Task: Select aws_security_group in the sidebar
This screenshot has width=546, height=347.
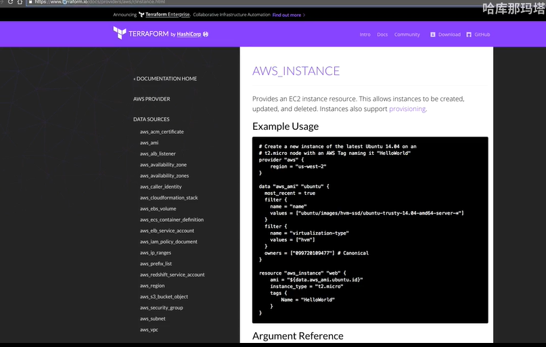Action: pyautogui.click(x=161, y=308)
